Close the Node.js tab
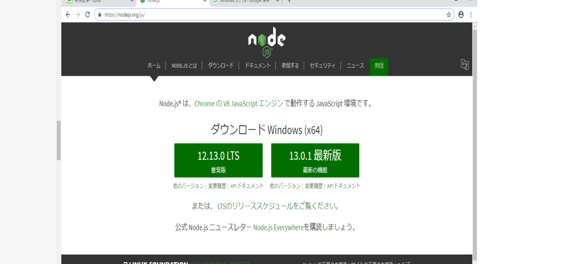The image size is (563, 264). point(205,1)
